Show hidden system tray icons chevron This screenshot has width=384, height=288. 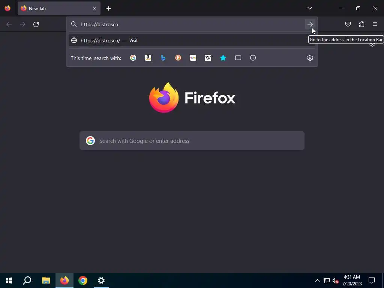[317, 280]
